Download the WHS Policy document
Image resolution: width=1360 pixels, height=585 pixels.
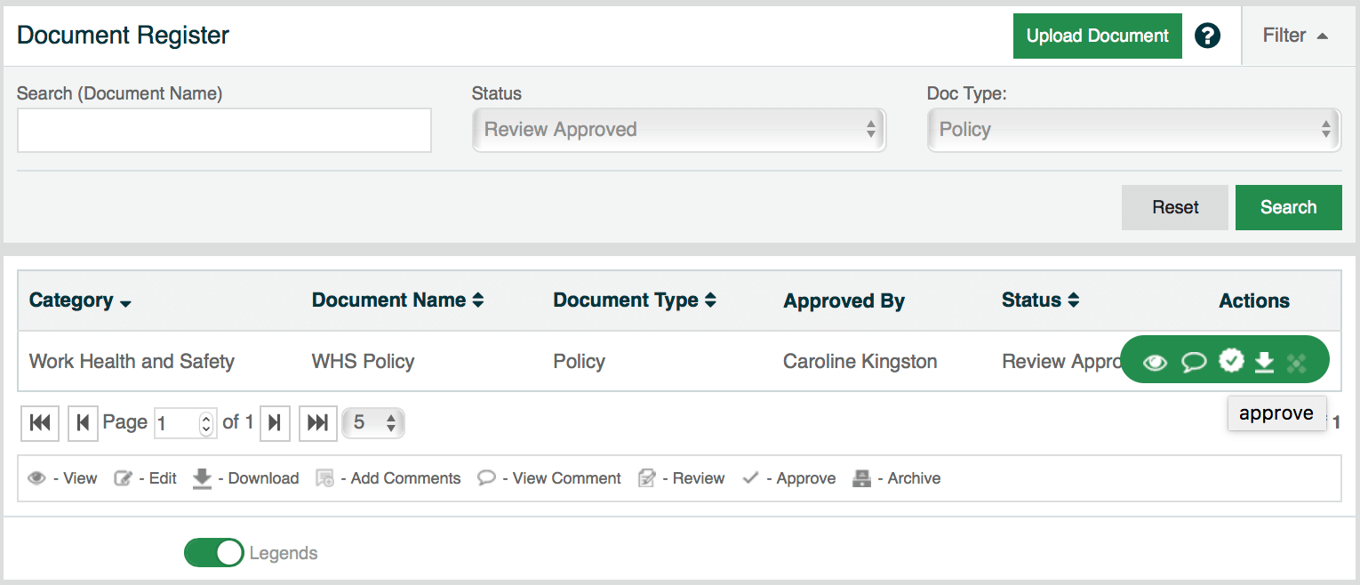[x=1264, y=362]
